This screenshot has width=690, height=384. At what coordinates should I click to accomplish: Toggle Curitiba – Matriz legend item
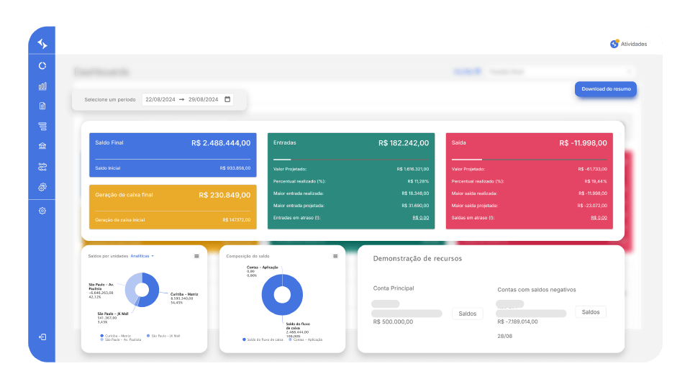coord(115,336)
